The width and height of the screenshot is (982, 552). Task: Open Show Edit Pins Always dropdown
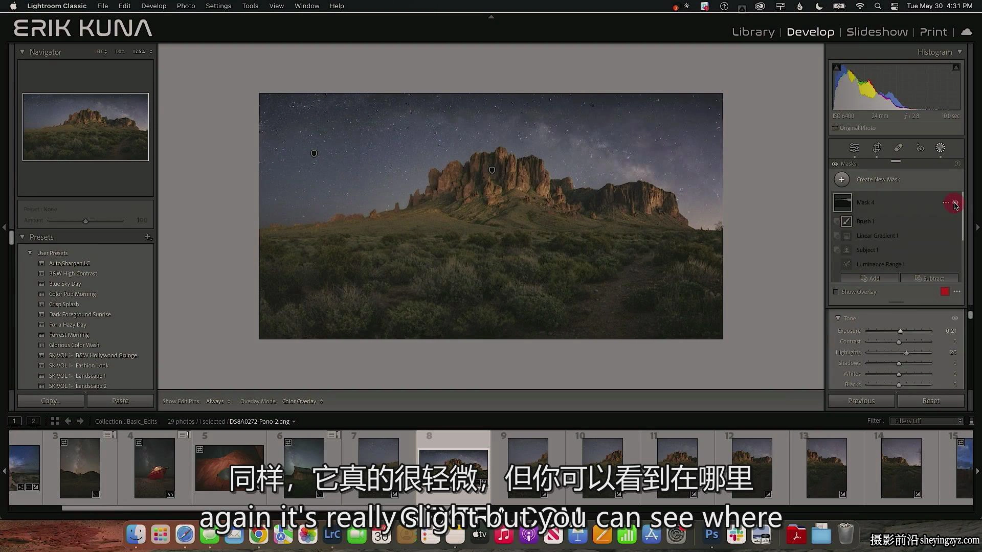218,401
